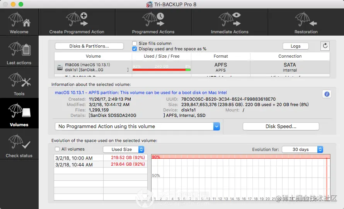Click the 50% label on chart
344x209 pixels.
pyautogui.click(x=156, y=175)
